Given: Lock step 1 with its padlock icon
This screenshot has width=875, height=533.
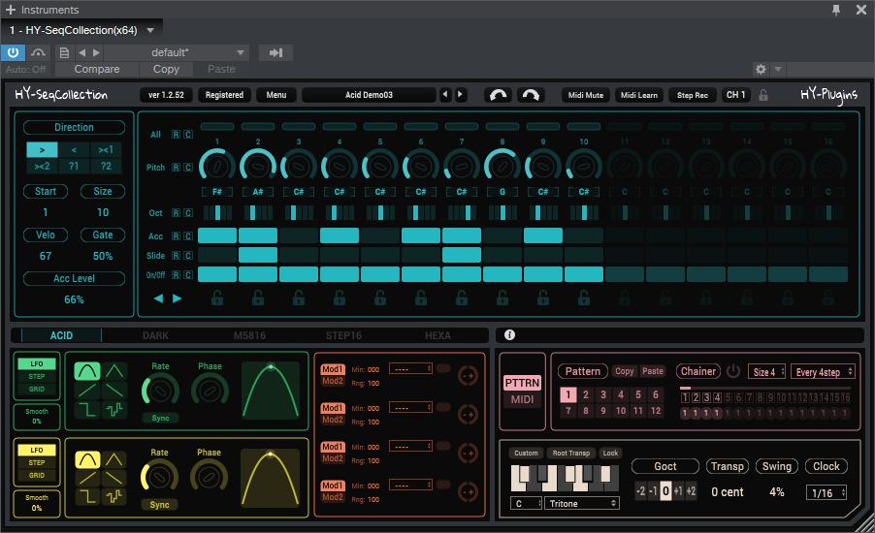Looking at the screenshot, I should pyautogui.click(x=217, y=298).
